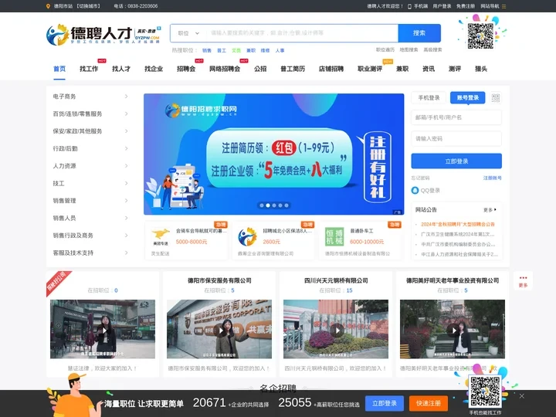
Task: Click the 更多 three-dots icon beside company cards
Action: click(x=523, y=281)
